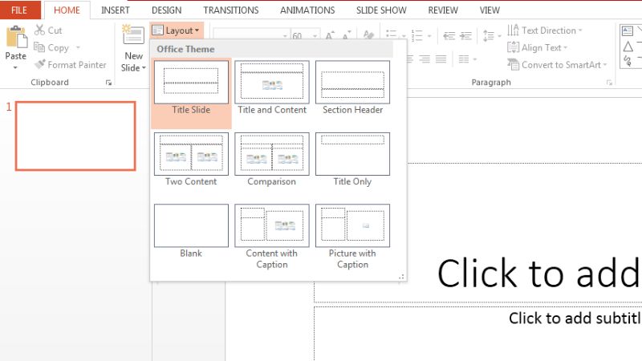Image resolution: width=642 pixels, height=361 pixels.
Task: Open Align Text menu
Action: [x=537, y=47]
